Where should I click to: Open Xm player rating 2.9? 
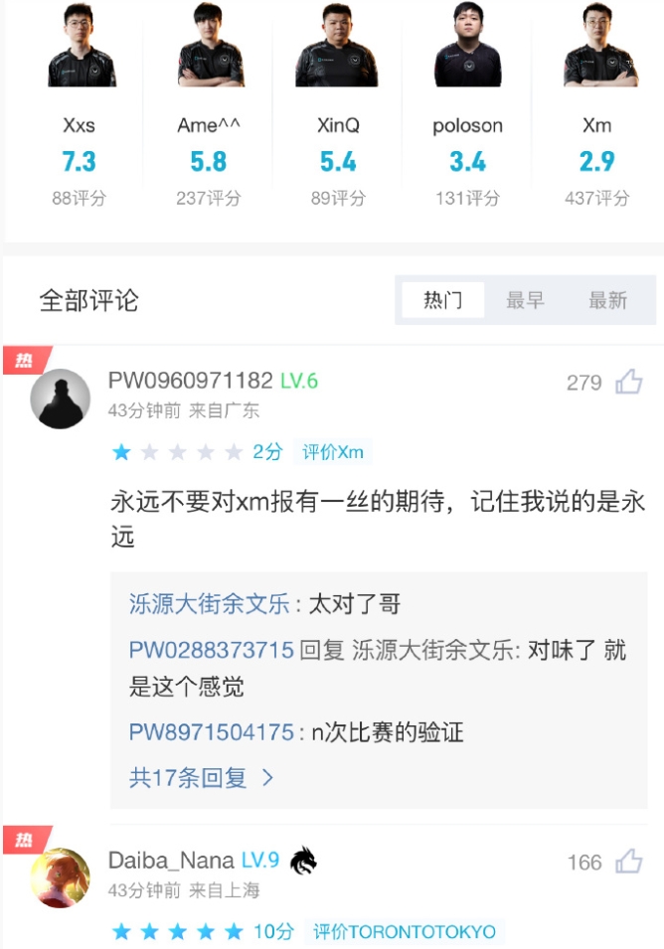596,162
